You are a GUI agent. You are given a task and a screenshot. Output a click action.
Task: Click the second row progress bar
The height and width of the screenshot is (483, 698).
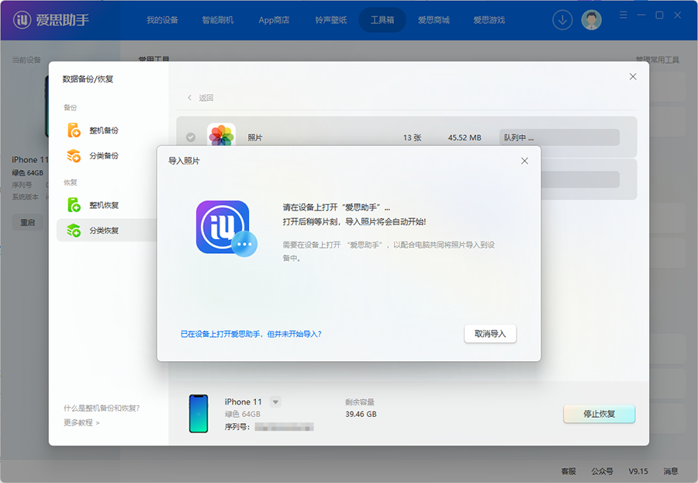[x=580, y=179]
